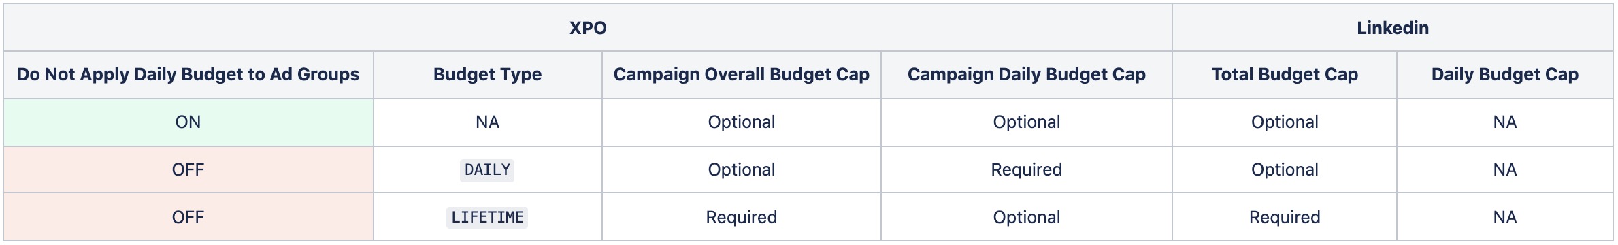Screen dimensions: 1618x245
Task: Select the Budget Type column header
Action: click(x=488, y=74)
